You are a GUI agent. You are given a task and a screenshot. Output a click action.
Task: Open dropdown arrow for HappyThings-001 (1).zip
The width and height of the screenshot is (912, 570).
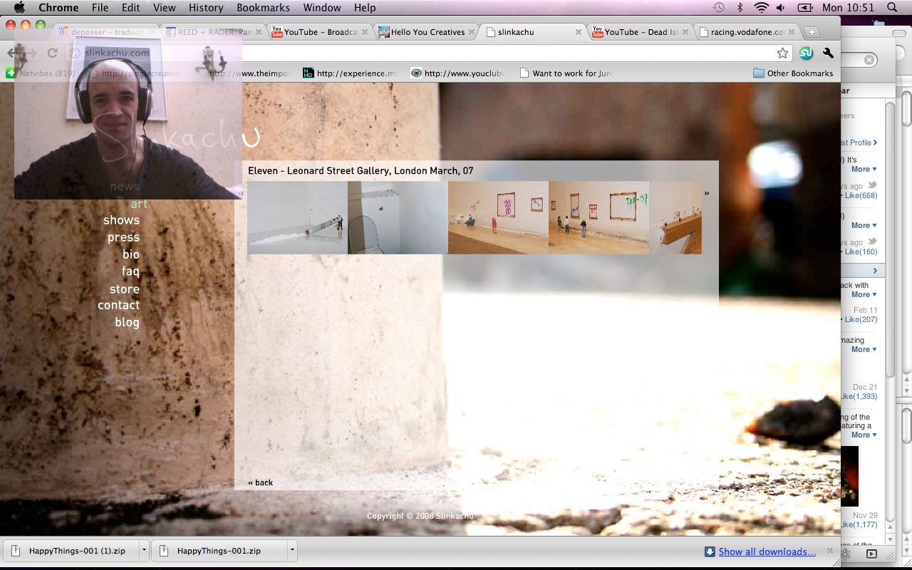pyautogui.click(x=144, y=551)
